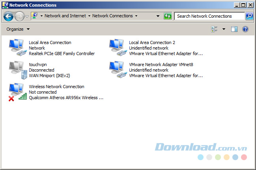Click the "touchvpn" label
This screenshot has width=256, height=170.
(38, 65)
